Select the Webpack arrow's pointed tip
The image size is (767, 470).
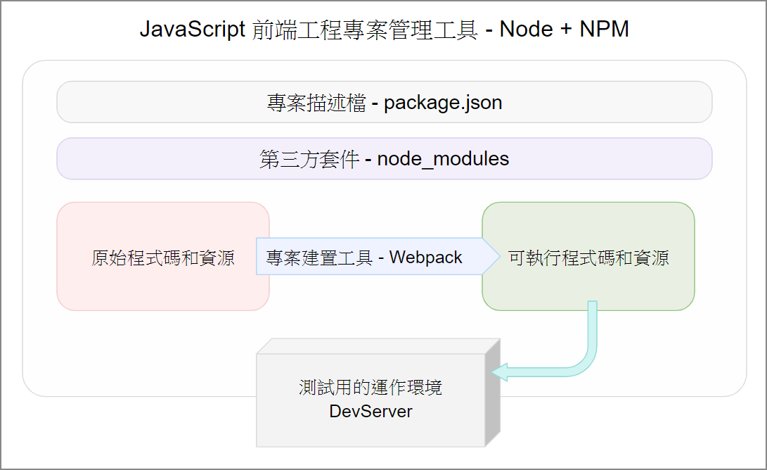491,257
